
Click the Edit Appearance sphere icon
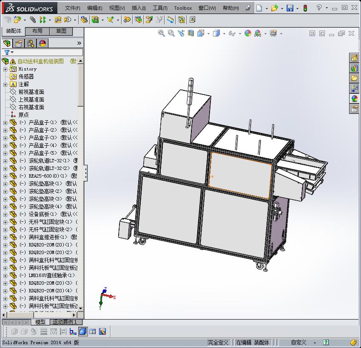click(248, 33)
